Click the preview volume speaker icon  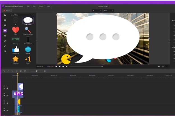159,67
